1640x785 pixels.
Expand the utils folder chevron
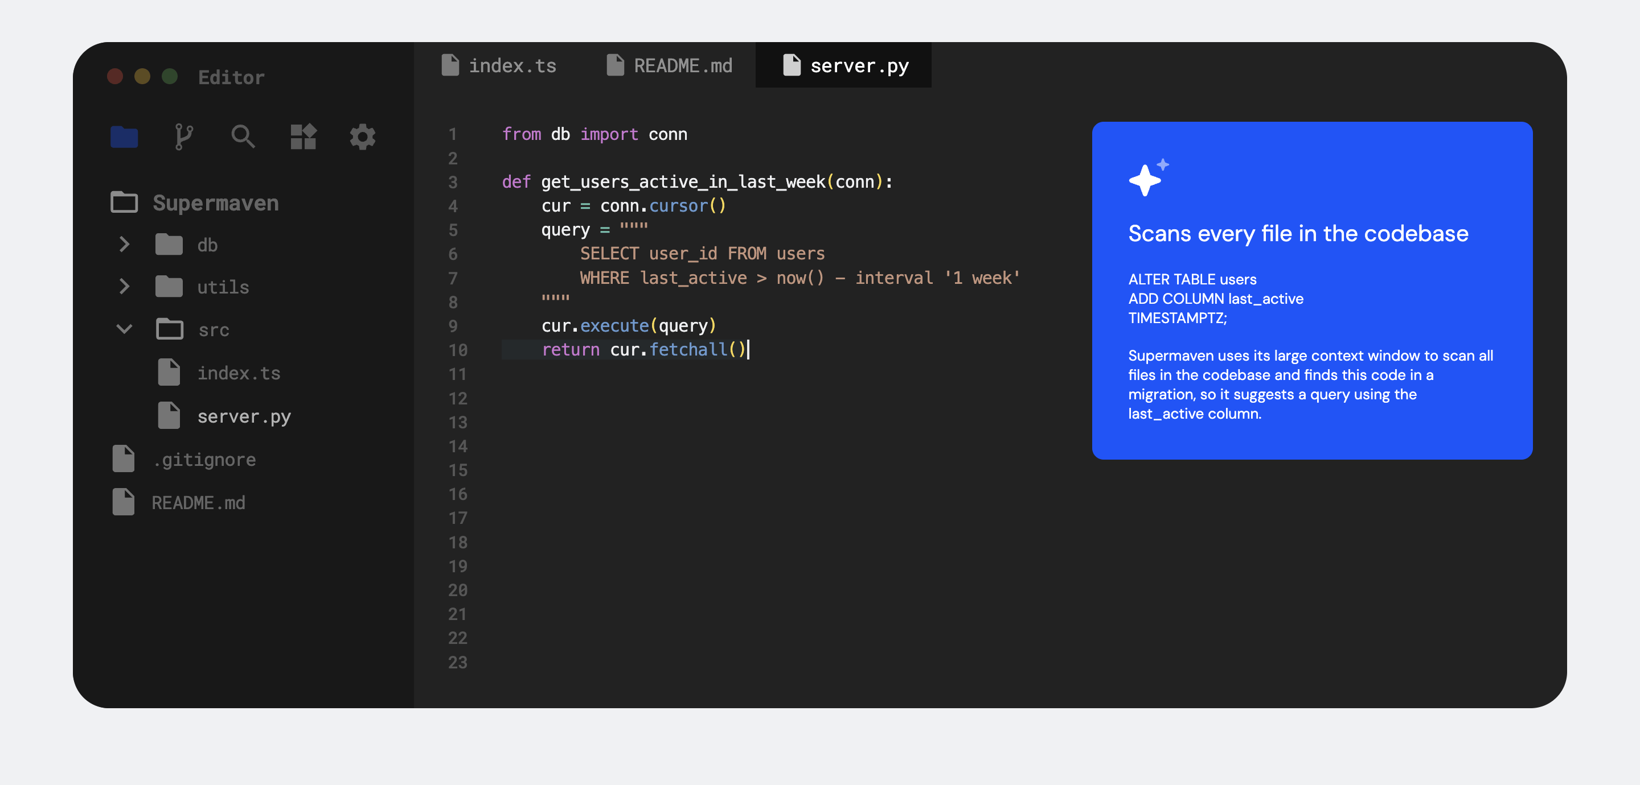[124, 287]
